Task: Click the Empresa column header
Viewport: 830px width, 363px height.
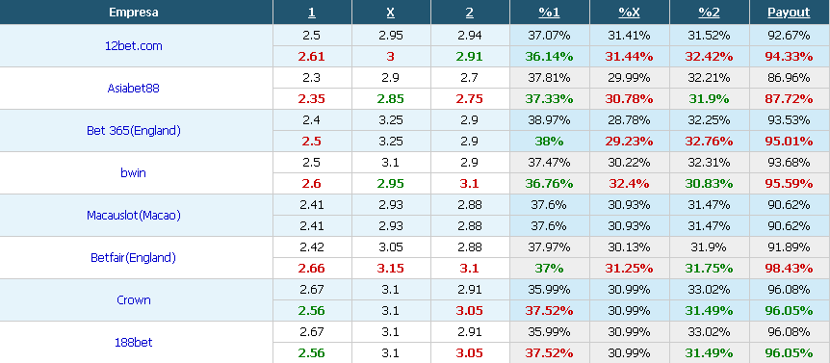Action: [x=134, y=13]
